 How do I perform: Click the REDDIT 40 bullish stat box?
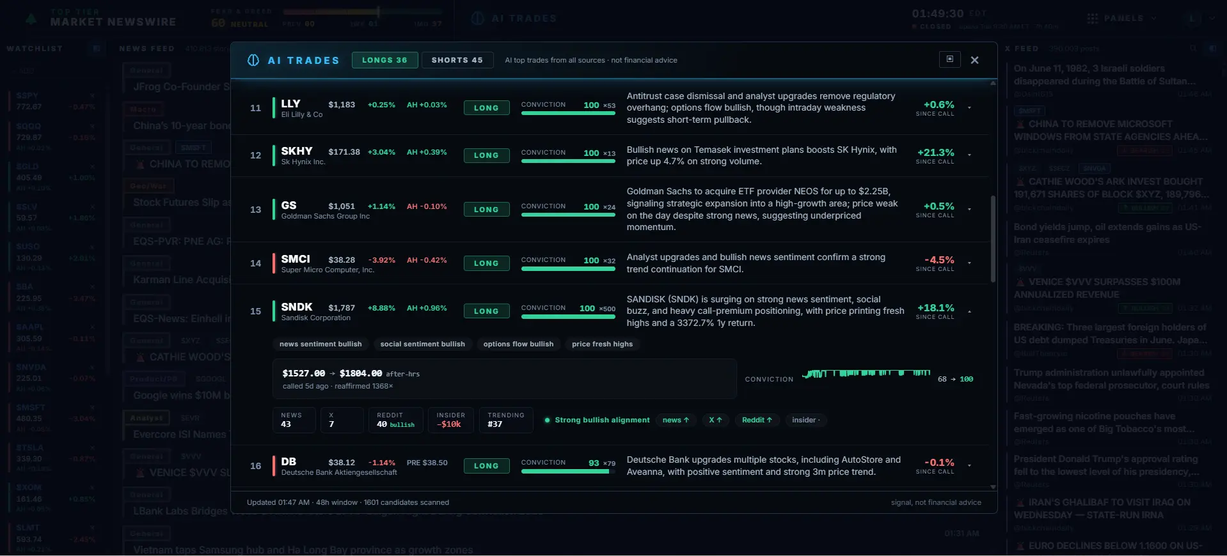pos(395,420)
